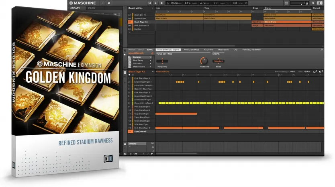The height and width of the screenshot is (187, 335).
Task: Click the Record button in transport
Action: tap(161, 3)
